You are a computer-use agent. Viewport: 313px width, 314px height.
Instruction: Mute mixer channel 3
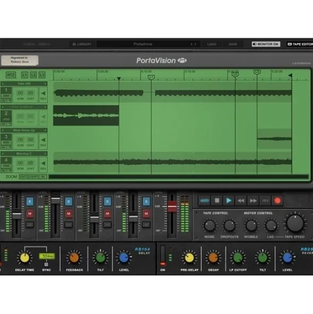click(107, 214)
